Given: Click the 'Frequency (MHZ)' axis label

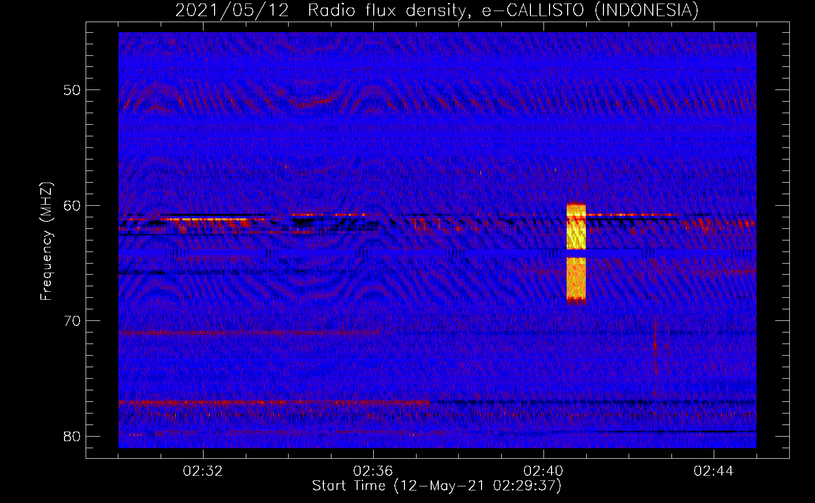Looking at the screenshot, I should (x=46, y=241).
